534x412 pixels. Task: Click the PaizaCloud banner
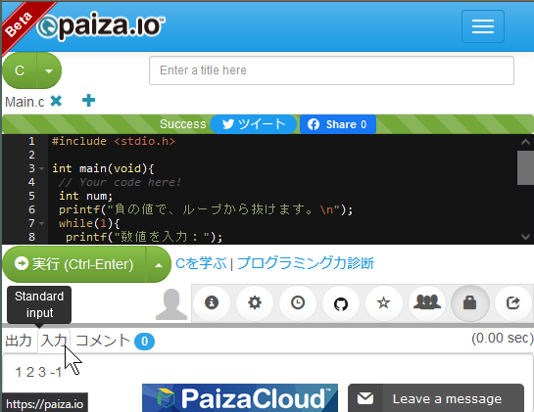[240, 397]
